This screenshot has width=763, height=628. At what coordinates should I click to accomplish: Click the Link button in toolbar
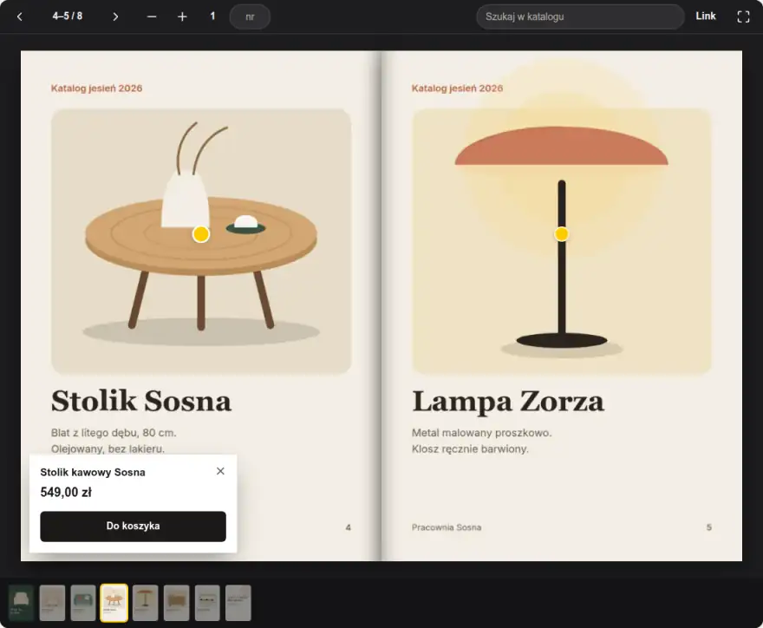tap(705, 16)
